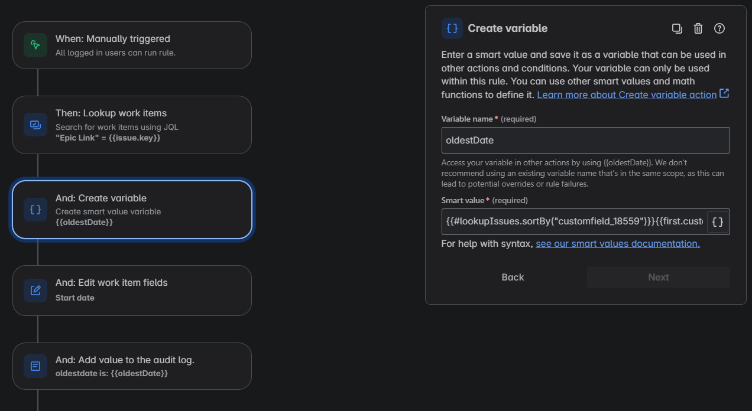752x411 pixels.
Task: Click the Next button
Action: click(659, 278)
